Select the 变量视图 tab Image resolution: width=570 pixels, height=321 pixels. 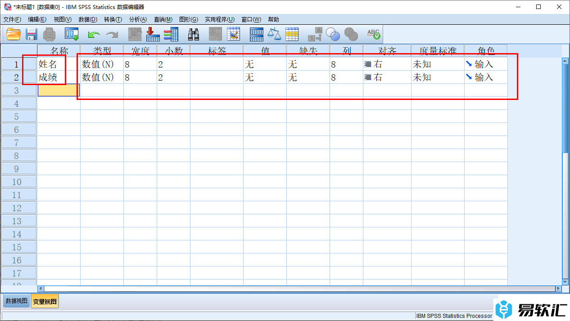pos(45,301)
